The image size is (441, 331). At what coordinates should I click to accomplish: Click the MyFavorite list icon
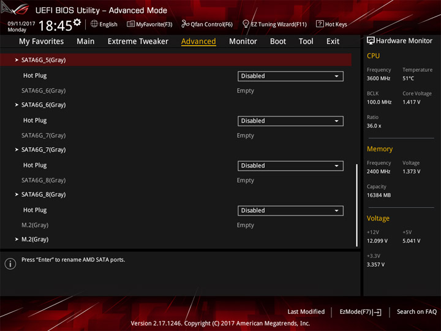pyautogui.click(x=130, y=24)
